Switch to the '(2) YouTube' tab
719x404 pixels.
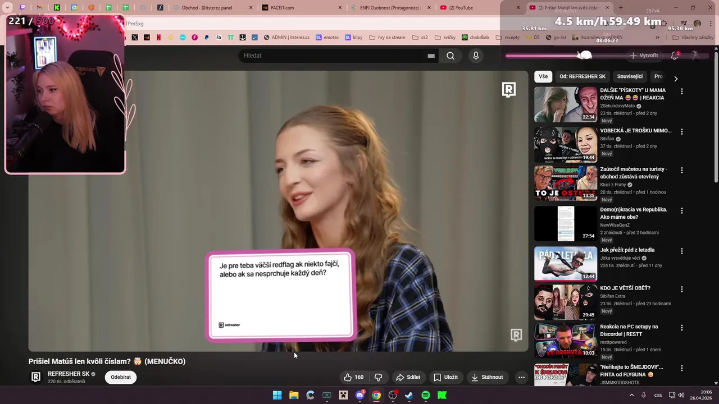pyautogui.click(x=479, y=8)
